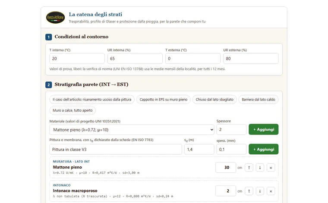Click the UNI EN ISO 13788 note text
The image size is (328, 203).
[137, 69]
